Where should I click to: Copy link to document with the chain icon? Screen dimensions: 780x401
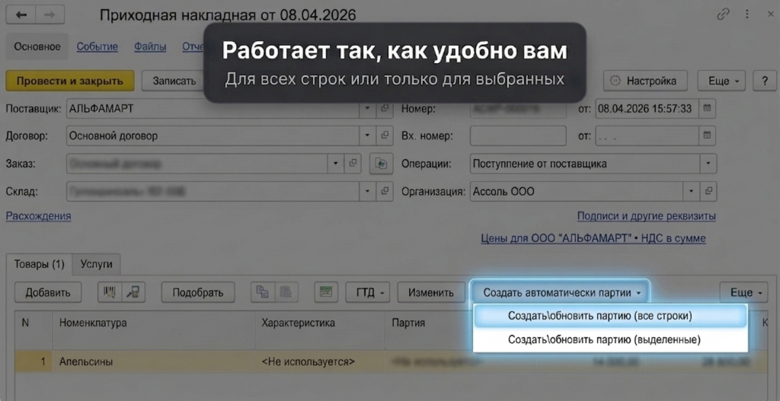[723, 14]
